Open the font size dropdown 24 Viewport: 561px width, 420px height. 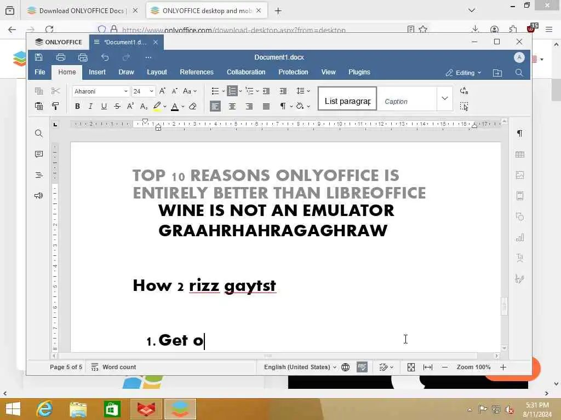pos(152,91)
